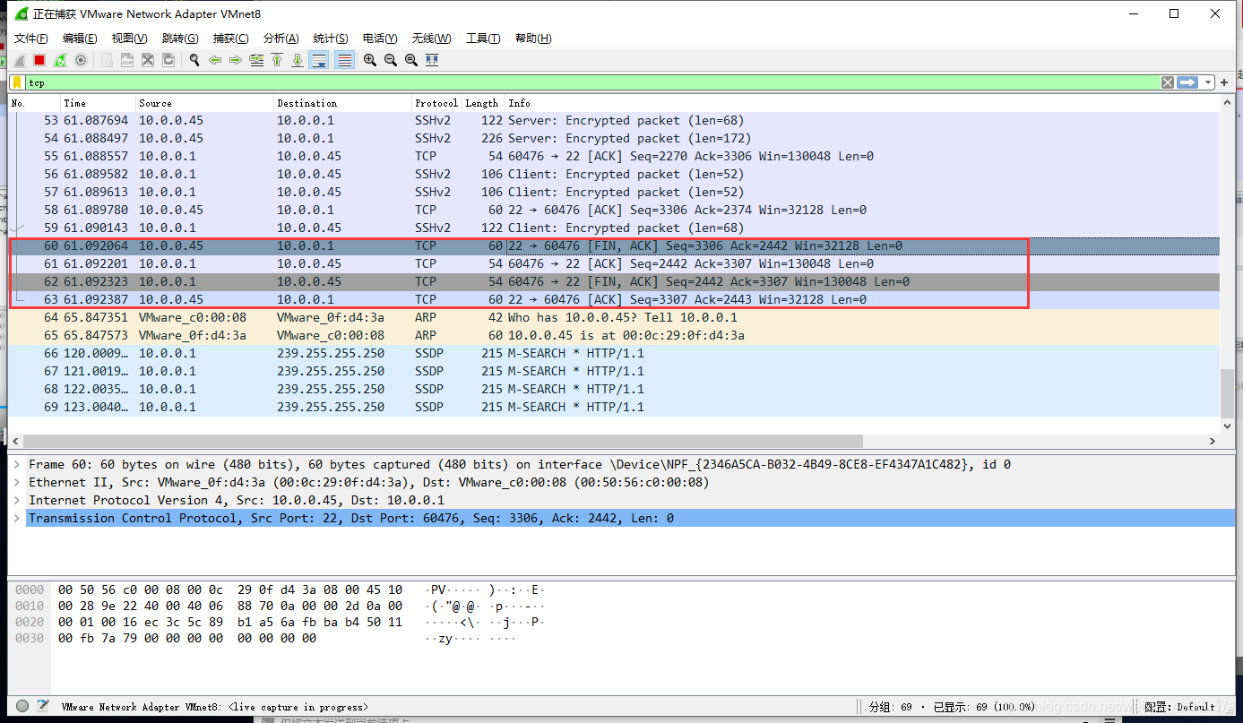The image size is (1243, 723).
Task: Open the 无线(W) menu
Action: [431, 38]
